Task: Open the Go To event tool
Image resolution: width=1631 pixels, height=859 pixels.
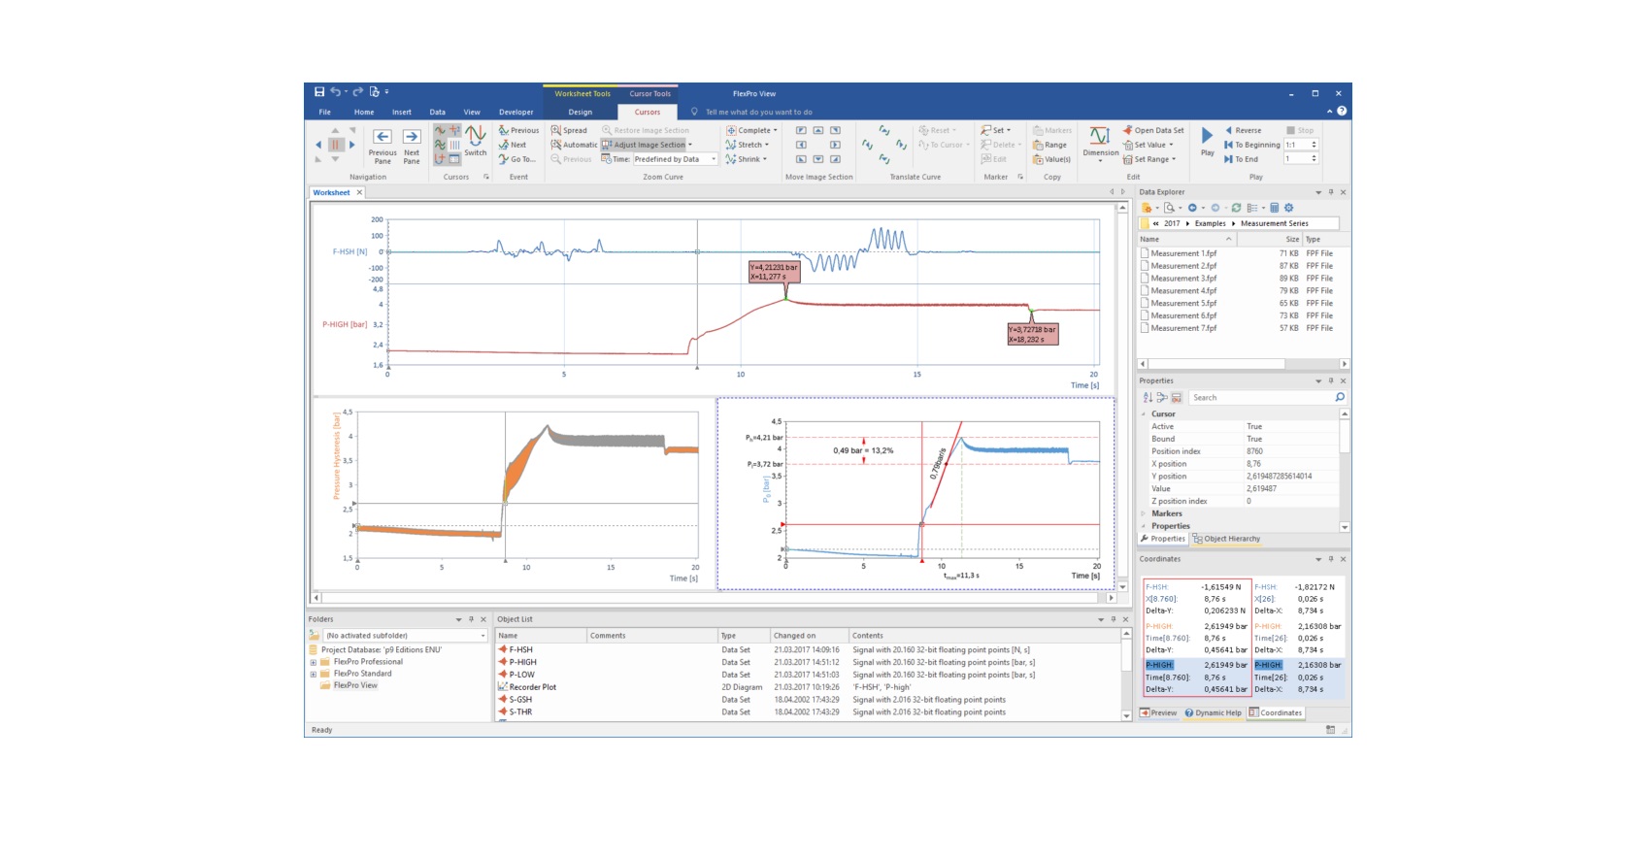Action: click(517, 159)
